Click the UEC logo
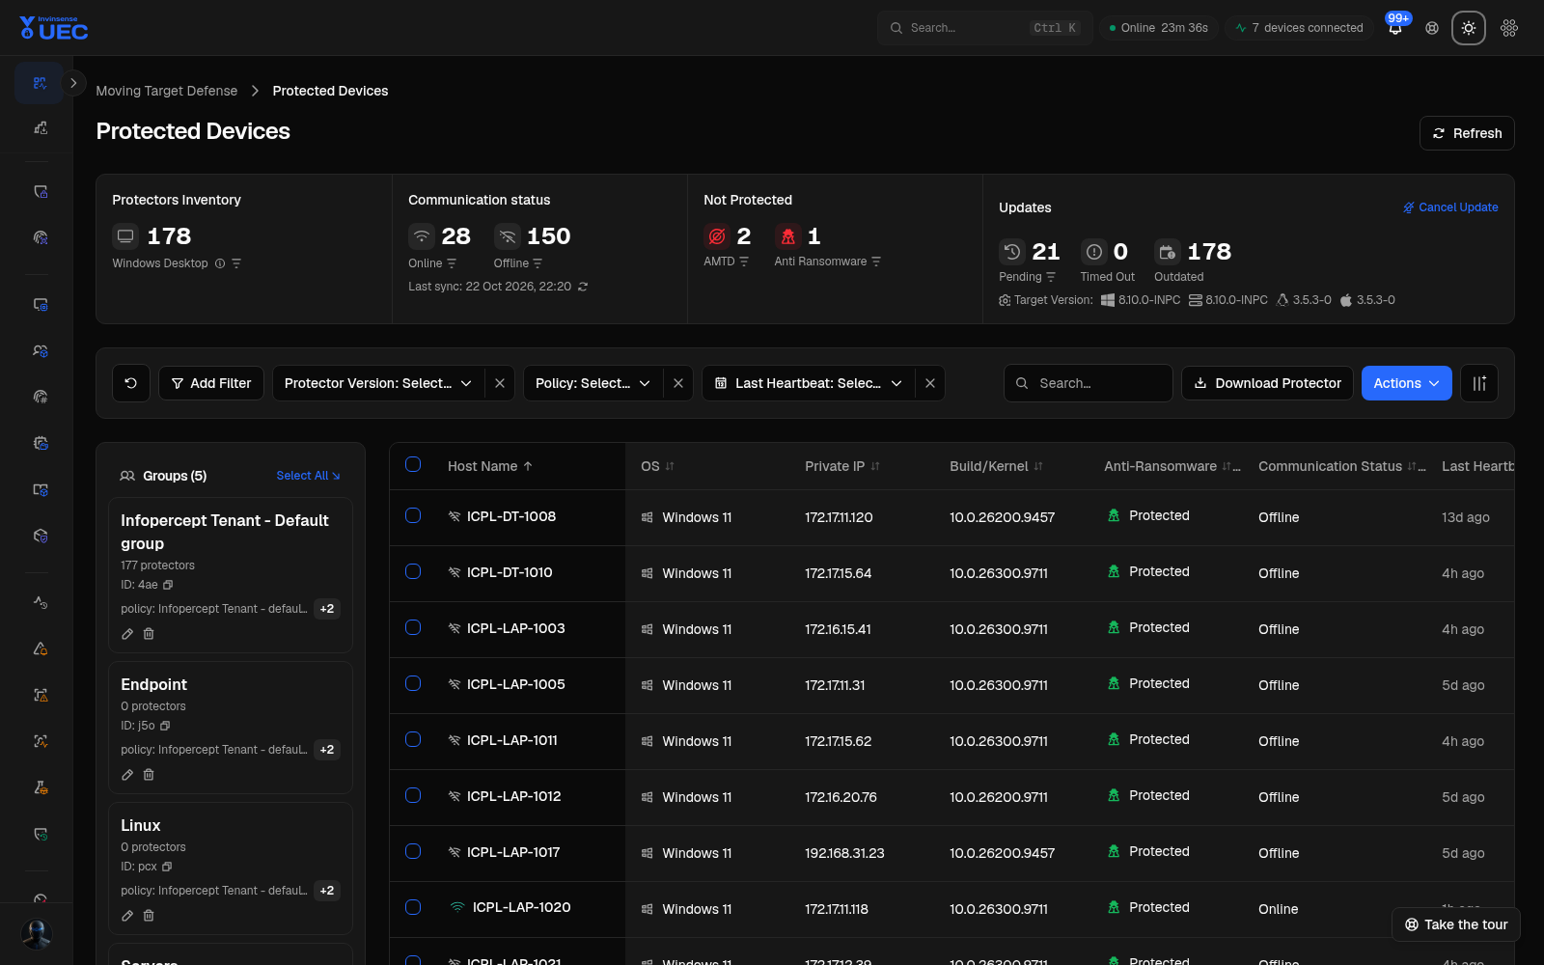The width and height of the screenshot is (1544, 965). pos(54,28)
